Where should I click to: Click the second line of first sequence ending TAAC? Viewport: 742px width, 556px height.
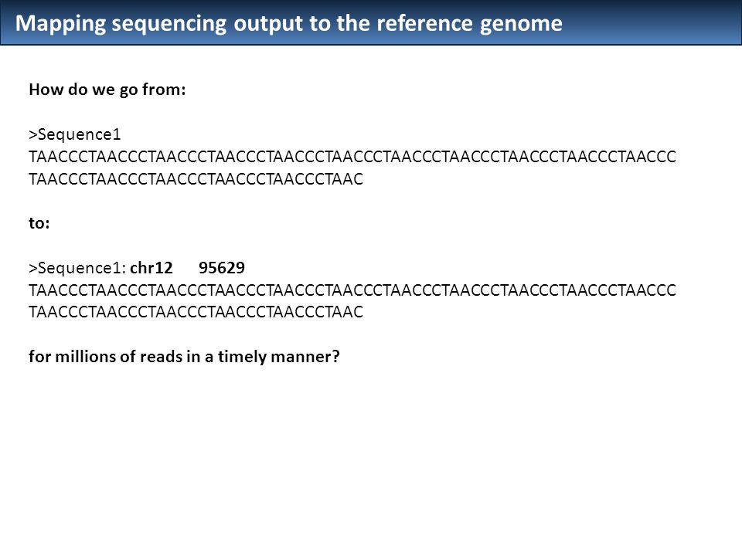tap(196, 178)
